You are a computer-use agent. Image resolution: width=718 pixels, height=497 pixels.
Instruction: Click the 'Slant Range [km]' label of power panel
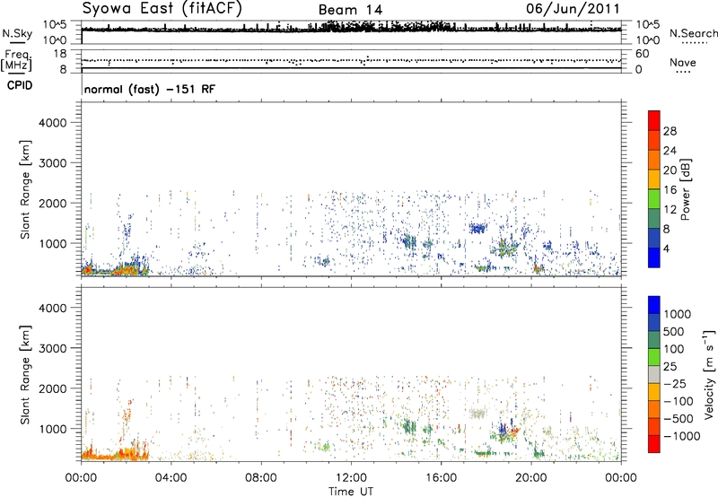25,189
